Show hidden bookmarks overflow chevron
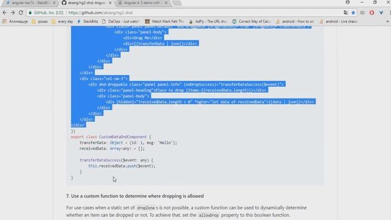Screen dimensions: 391x220 pyautogui.click(x=387, y=21)
